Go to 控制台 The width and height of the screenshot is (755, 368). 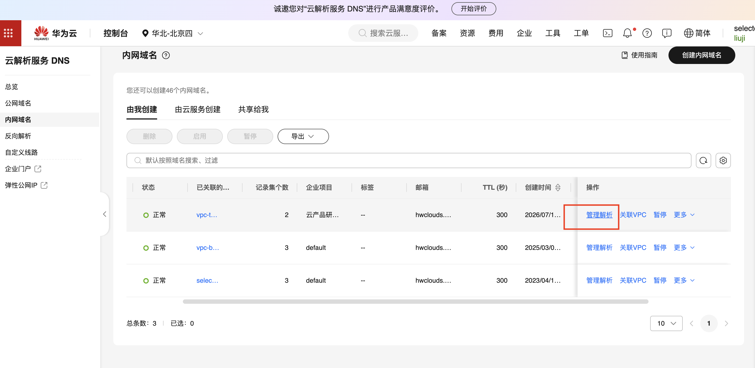coord(116,33)
